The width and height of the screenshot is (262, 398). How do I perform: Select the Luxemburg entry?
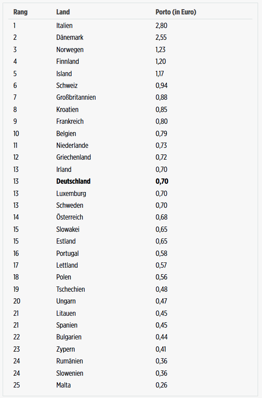(71, 193)
